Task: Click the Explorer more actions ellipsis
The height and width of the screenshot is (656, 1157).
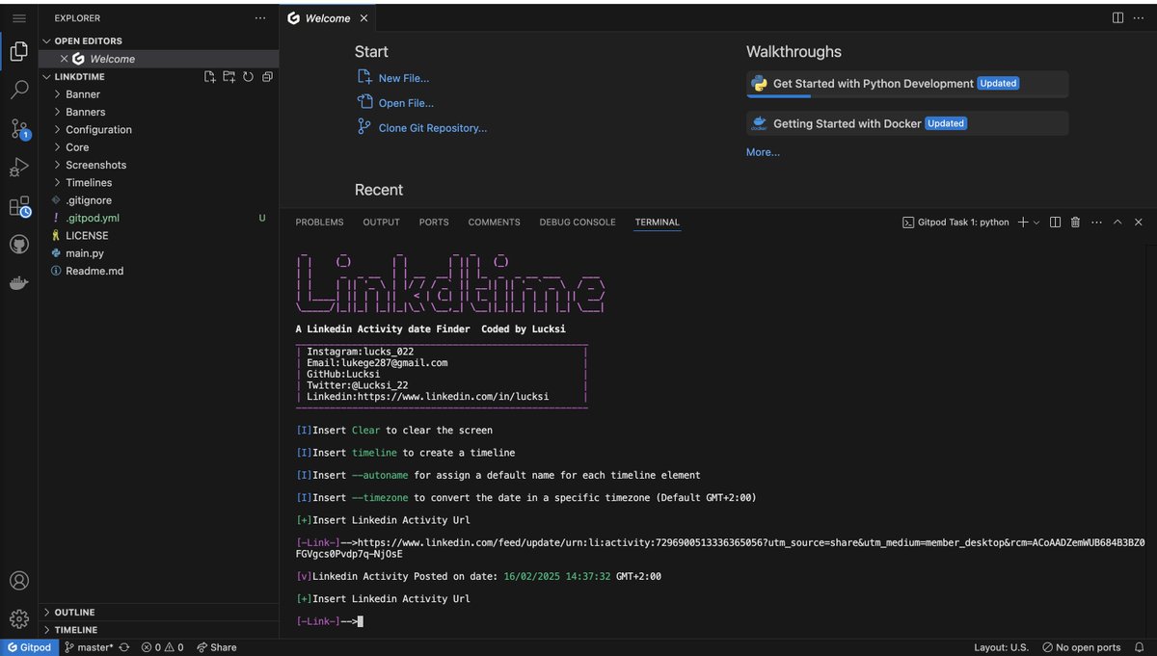Action: [x=260, y=18]
